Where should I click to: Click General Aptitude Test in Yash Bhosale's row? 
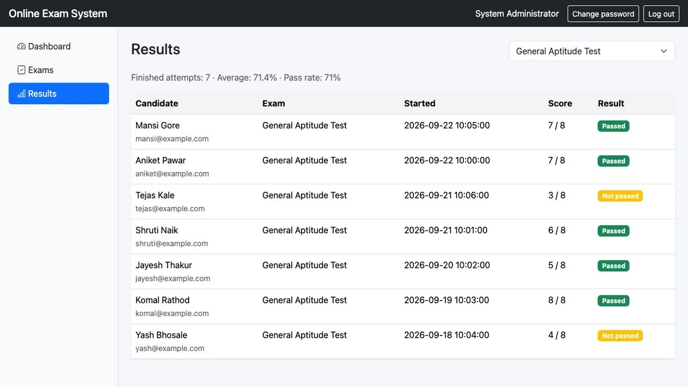(304, 335)
